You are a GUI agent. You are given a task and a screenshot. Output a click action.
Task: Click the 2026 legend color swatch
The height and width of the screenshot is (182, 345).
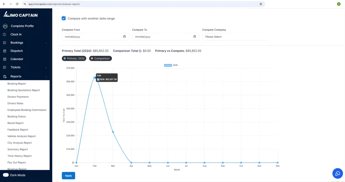click(x=168, y=65)
